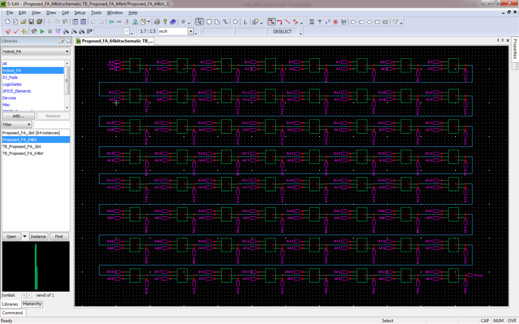Switch to the Hierarchy tab
The width and height of the screenshot is (519, 324).
coord(32,304)
